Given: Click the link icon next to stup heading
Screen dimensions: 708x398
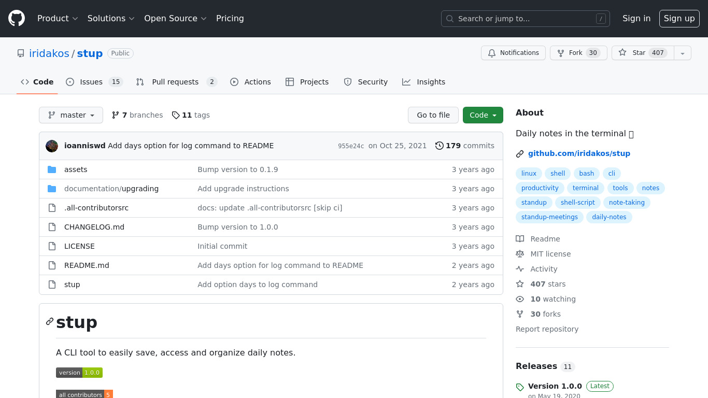Looking at the screenshot, I should pos(50,321).
